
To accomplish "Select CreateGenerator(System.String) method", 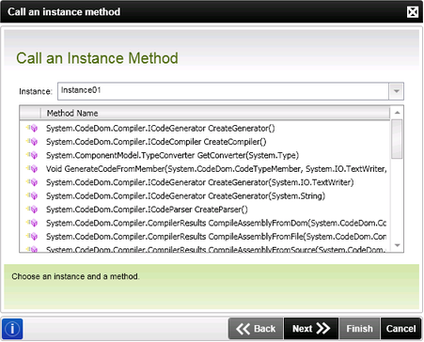I will [x=185, y=196].
